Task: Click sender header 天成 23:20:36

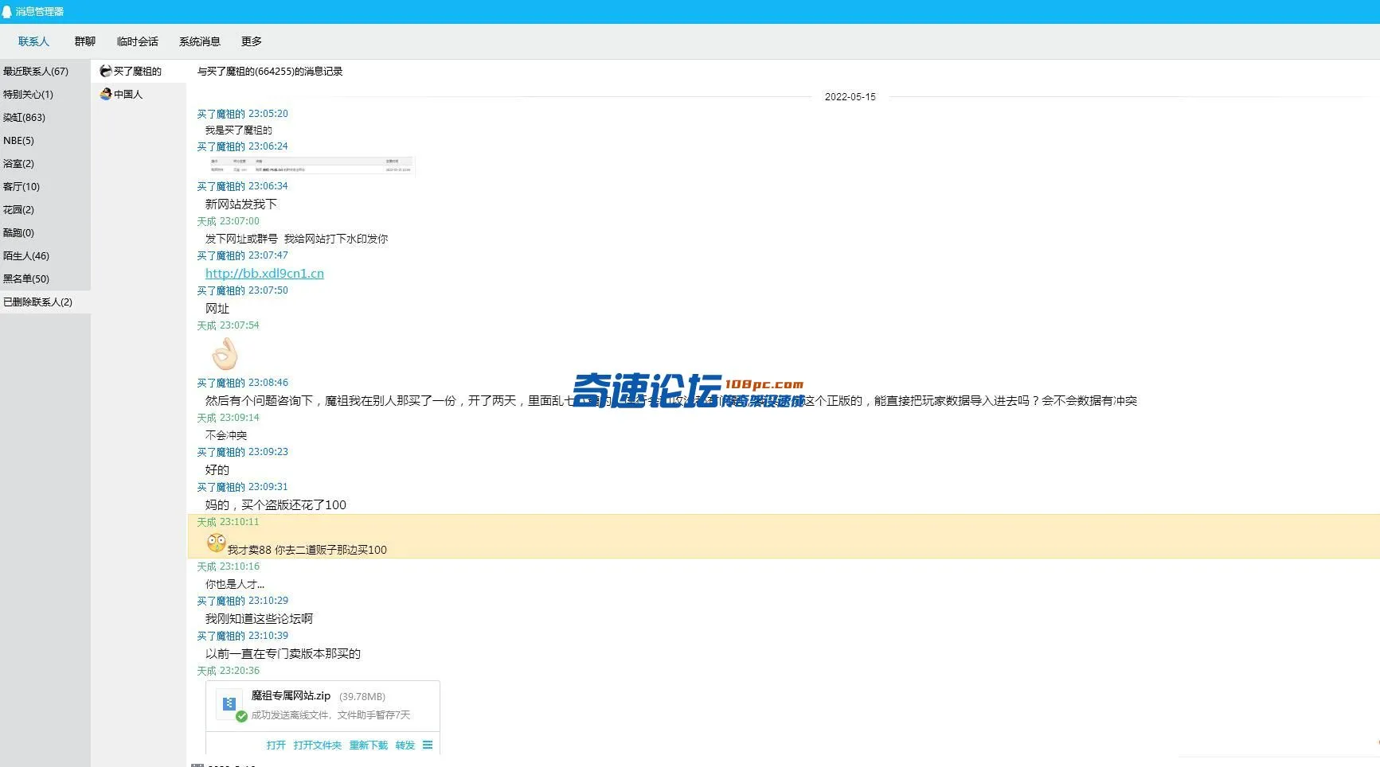Action: 228,671
